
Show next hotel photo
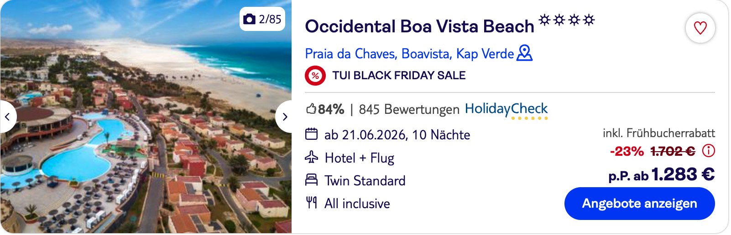click(x=284, y=117)
